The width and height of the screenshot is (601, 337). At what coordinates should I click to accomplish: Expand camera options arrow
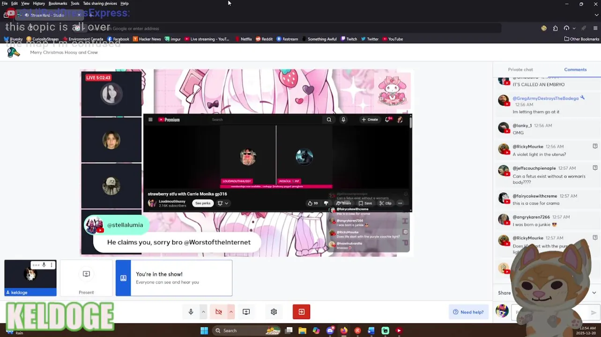tap(231, 312)
